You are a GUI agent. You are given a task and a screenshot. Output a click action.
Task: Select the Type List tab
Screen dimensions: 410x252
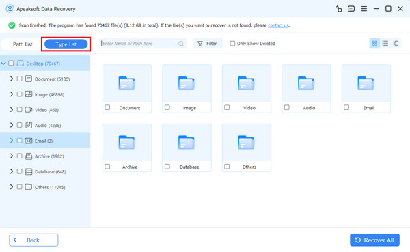click(66, 44)
